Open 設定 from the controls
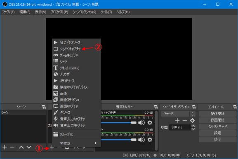This screenshot has width=238, height=159. coord(217,133)
